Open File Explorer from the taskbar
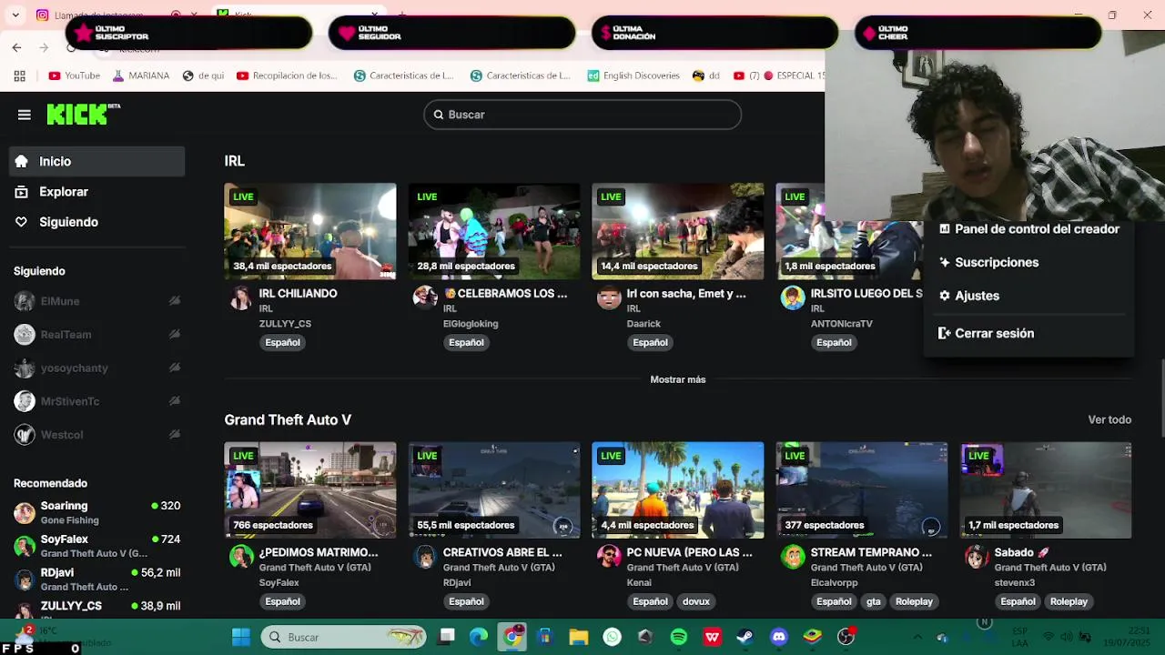Screen dimensions: 1165x655 tap(579, 637)
